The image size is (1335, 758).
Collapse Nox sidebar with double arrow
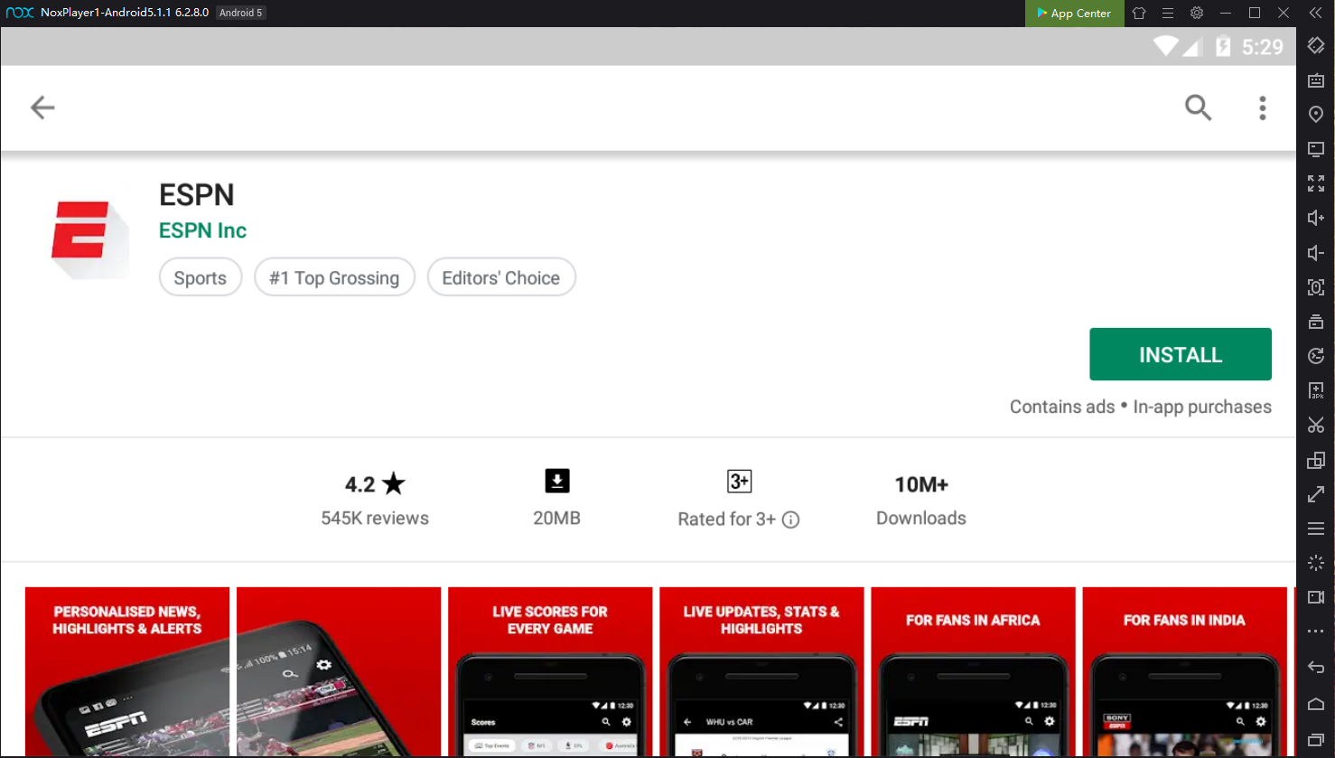point(1315,13)
